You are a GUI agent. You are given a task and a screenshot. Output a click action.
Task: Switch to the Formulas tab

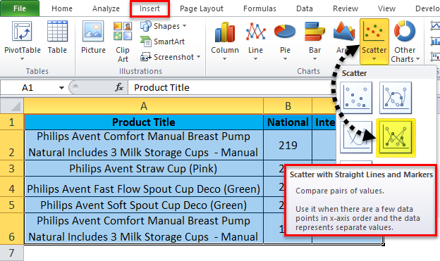259,8
